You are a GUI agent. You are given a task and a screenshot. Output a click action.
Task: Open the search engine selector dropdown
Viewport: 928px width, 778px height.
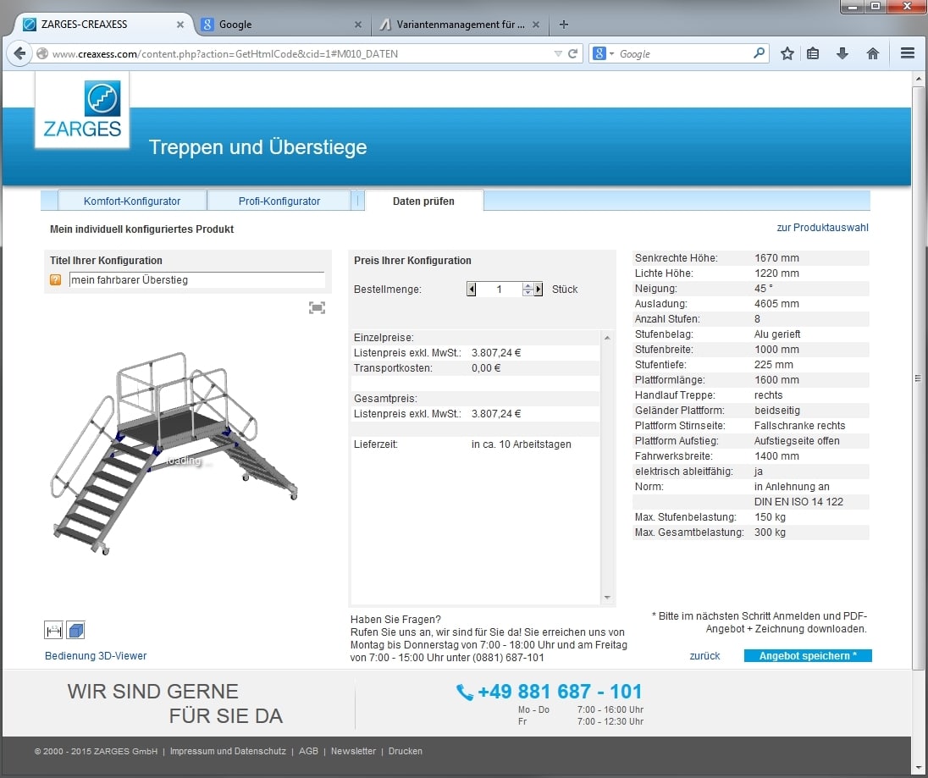603,54
